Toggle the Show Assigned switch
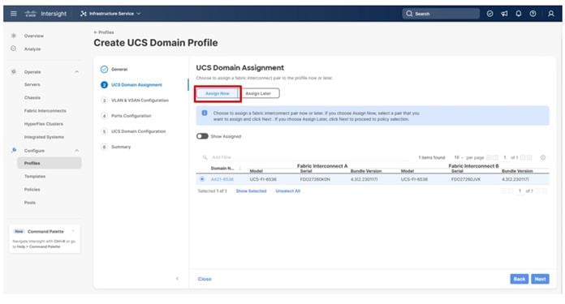Screen dimensions: 565x304 tap(202, 136)
